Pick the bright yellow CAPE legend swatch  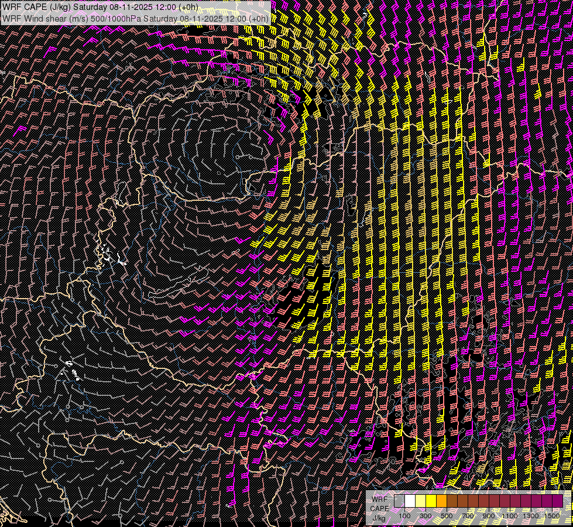pyautogui.click(x=431, y=501)
